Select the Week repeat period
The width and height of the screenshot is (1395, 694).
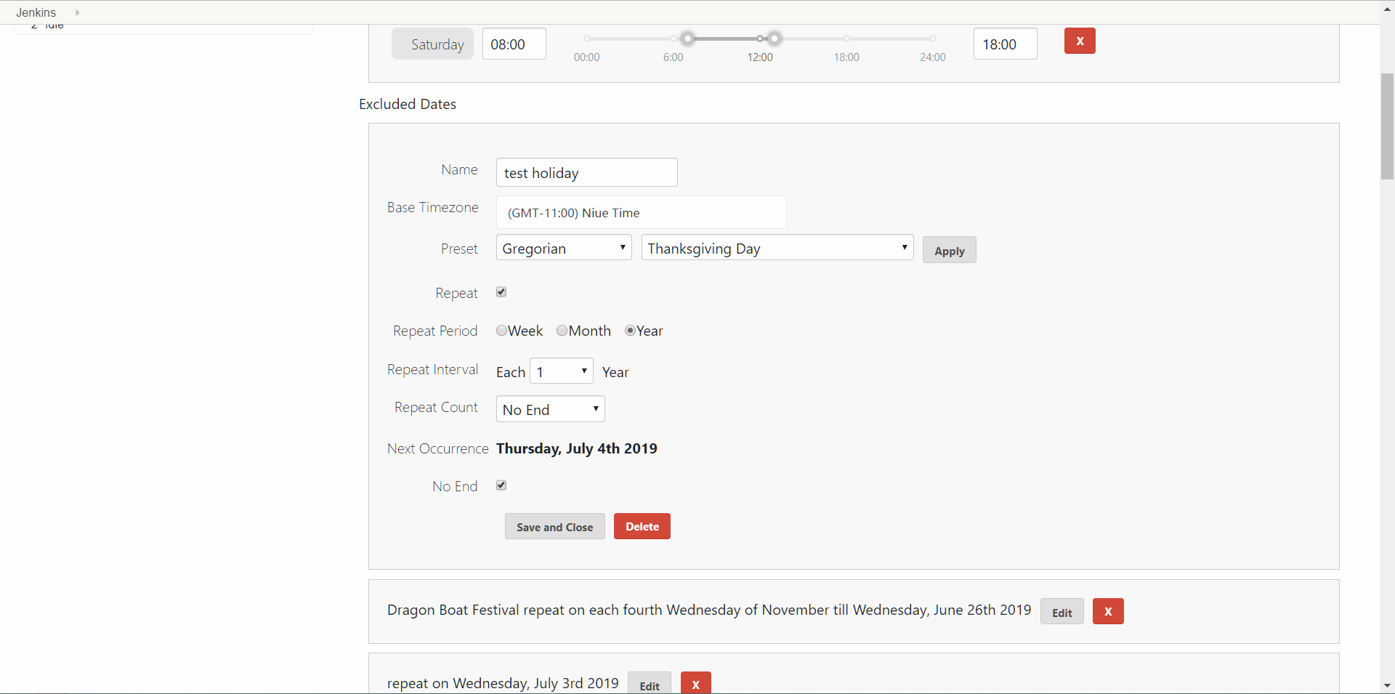coord(502,331)
